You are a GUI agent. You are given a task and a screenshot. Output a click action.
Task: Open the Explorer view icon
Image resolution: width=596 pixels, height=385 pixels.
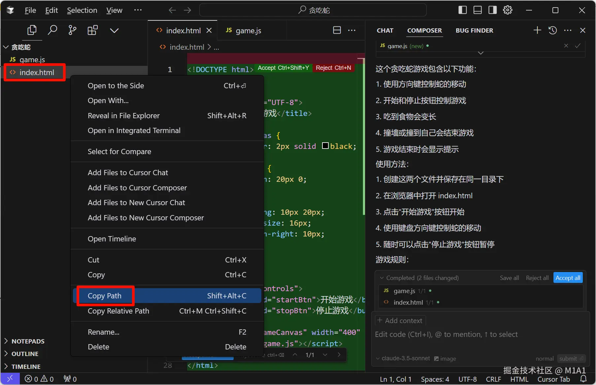point(32,30)
